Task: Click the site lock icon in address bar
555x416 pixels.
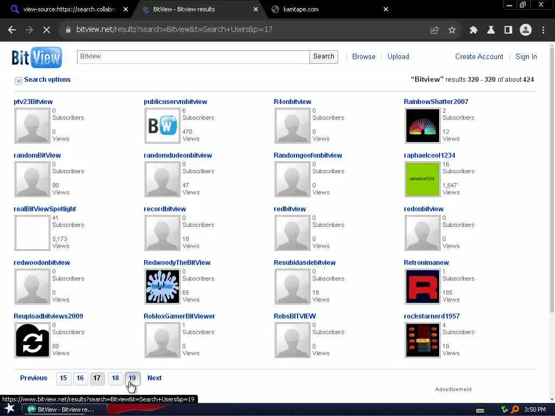Action: pyautogui.click(x=68, y=30)
